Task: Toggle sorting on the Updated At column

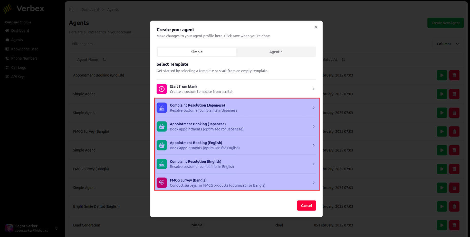Action: (x=343, y=59)
